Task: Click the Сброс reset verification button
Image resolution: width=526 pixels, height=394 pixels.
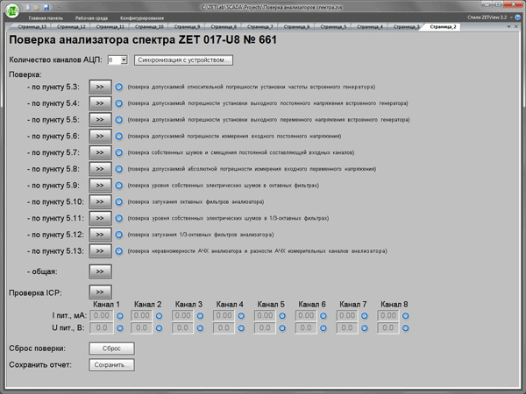Action: (x=111, y=348)
